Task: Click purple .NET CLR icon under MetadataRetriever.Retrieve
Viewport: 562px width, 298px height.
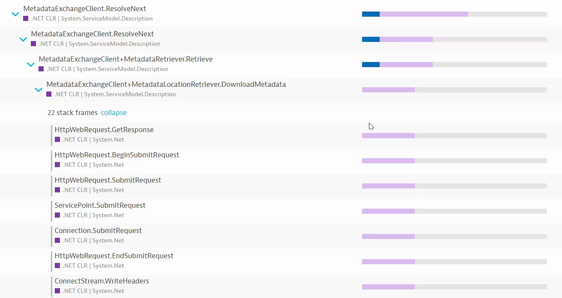Action: 41,69
